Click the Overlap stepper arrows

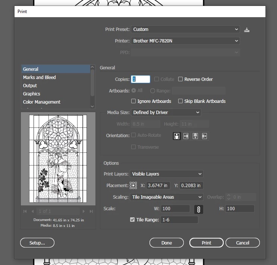click(229, 197)
